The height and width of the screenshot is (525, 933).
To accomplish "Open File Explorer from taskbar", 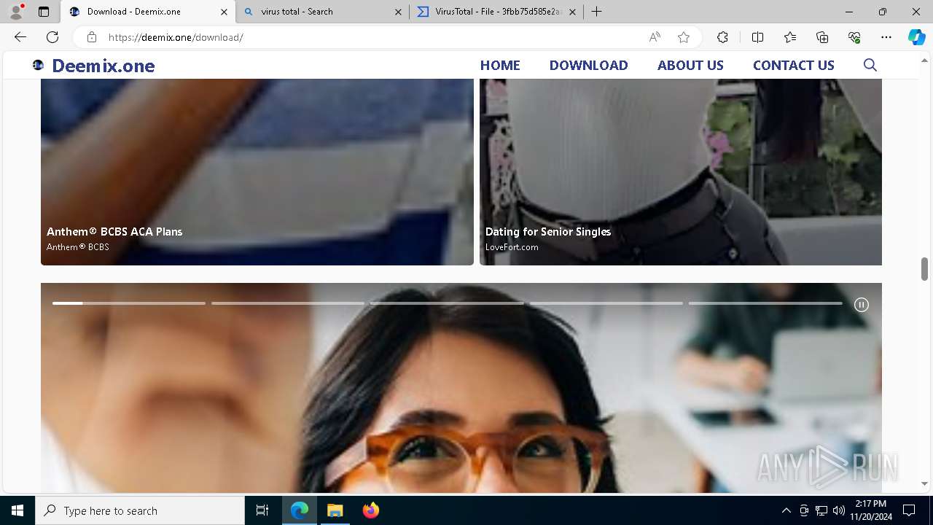I will tap(335, 510).
